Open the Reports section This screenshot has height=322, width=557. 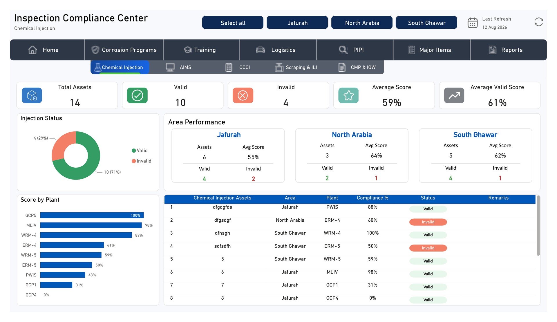(x=509, y=50)
